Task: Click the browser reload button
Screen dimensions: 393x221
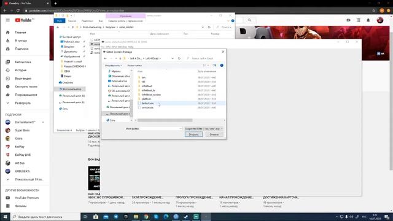Action: 18,10
